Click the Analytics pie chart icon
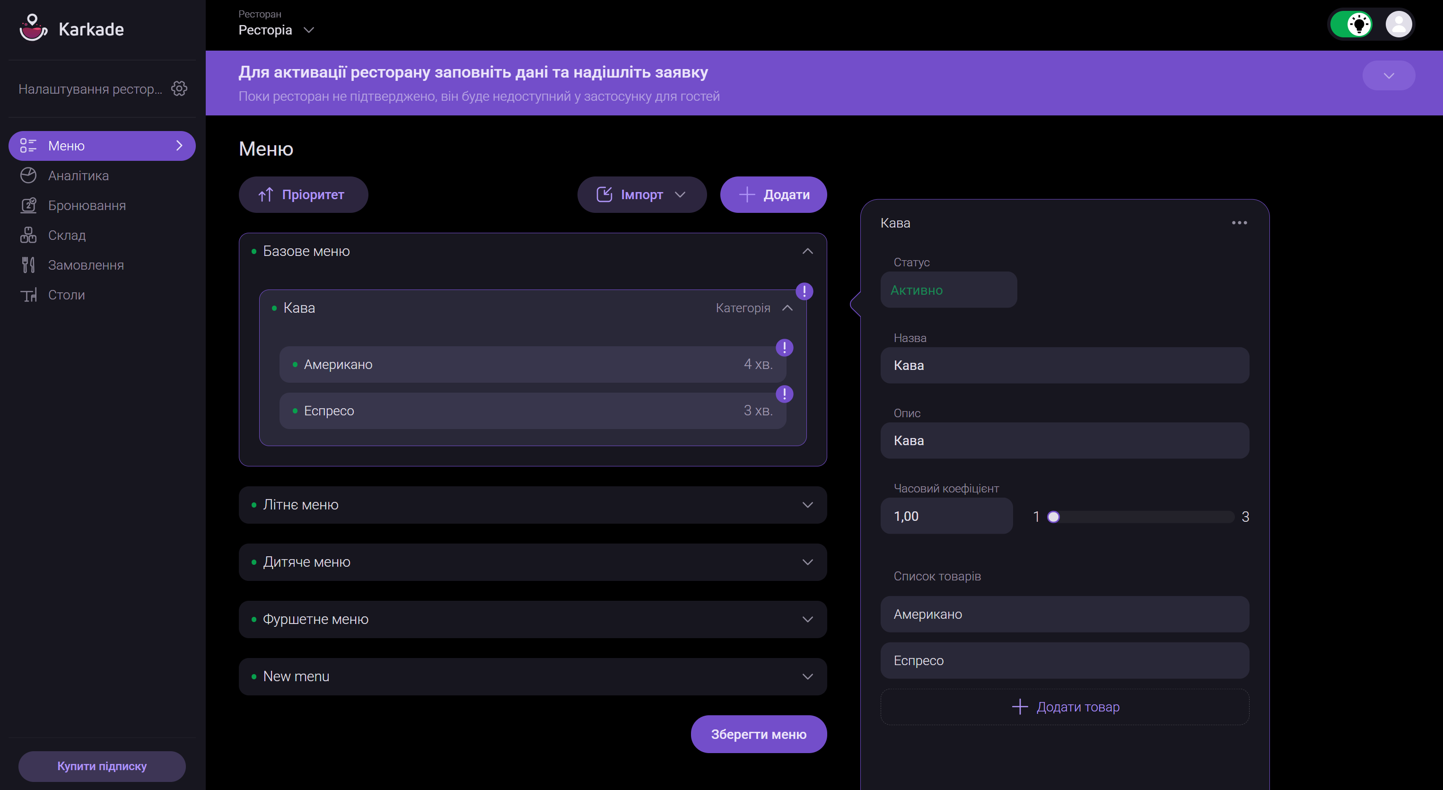1443x790 pixels. [28, 176]
